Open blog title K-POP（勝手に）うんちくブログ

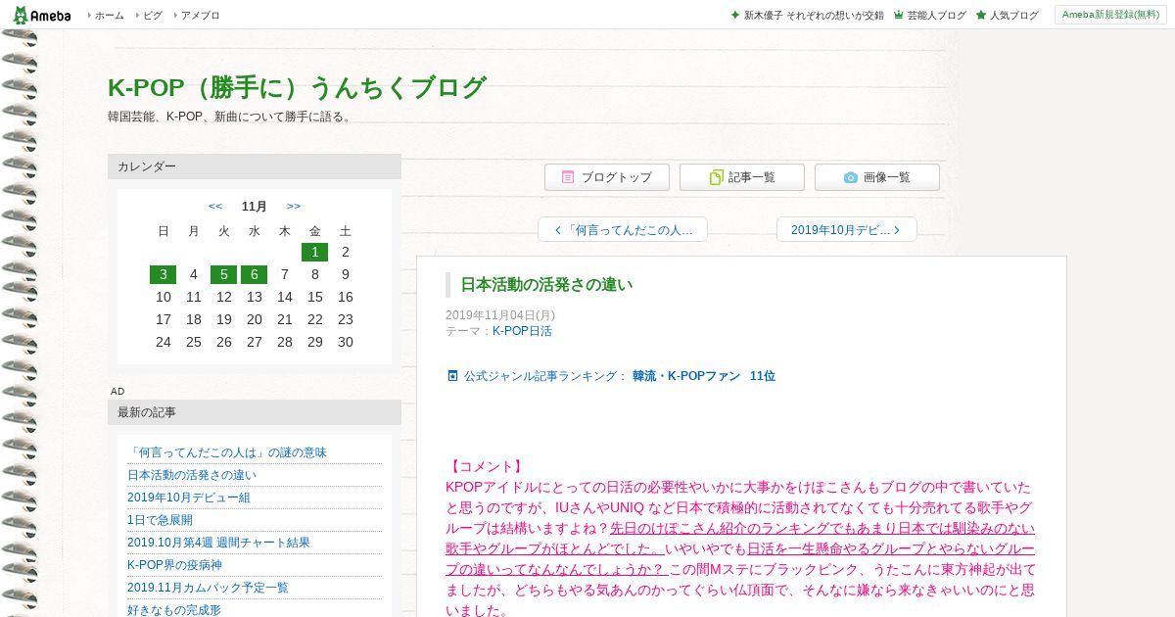point(297,87)
